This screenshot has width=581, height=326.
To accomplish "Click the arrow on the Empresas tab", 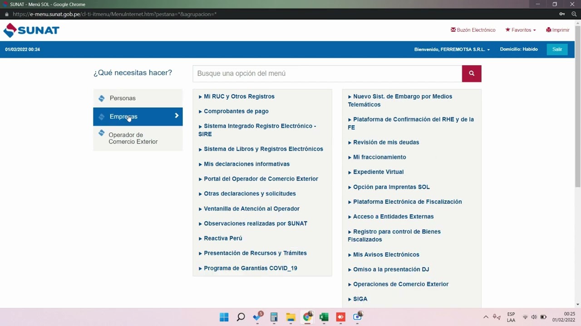I will [x=177, y=116].
